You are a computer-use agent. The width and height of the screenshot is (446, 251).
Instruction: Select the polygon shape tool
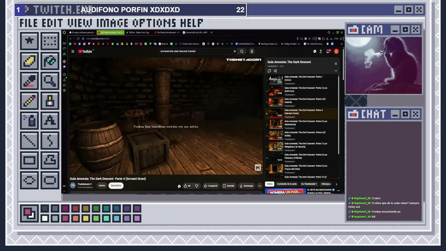click(x=50, y=161)
